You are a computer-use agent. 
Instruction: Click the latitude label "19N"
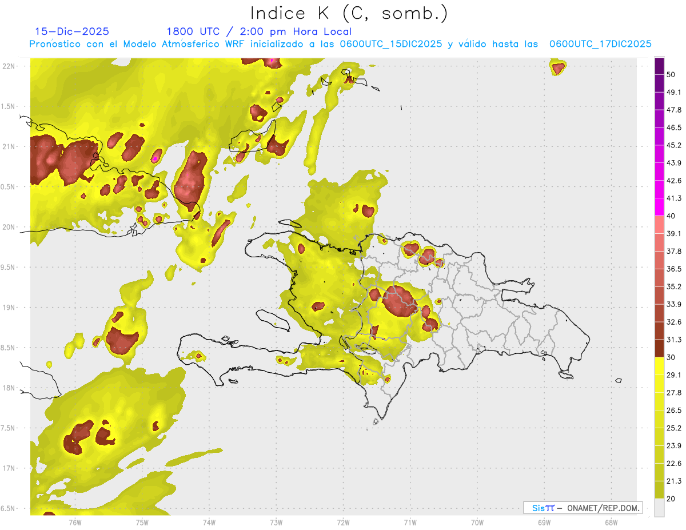pyautogui.click(x=9, y=307)
